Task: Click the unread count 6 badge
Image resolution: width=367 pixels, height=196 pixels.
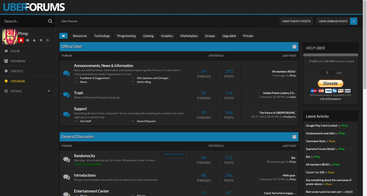Action: click(354, 21)
